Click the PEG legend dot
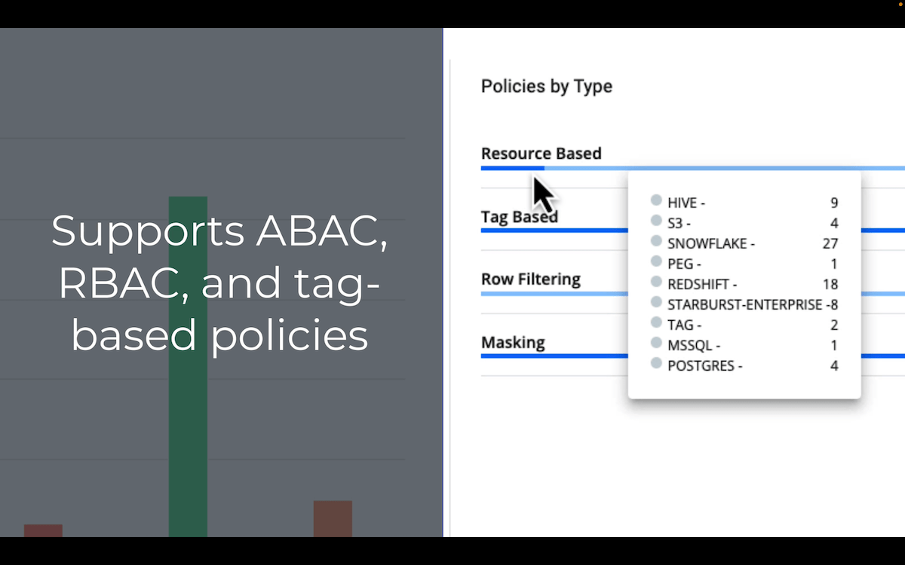Screen dimensions: 905x565 (x=656, y=262)
